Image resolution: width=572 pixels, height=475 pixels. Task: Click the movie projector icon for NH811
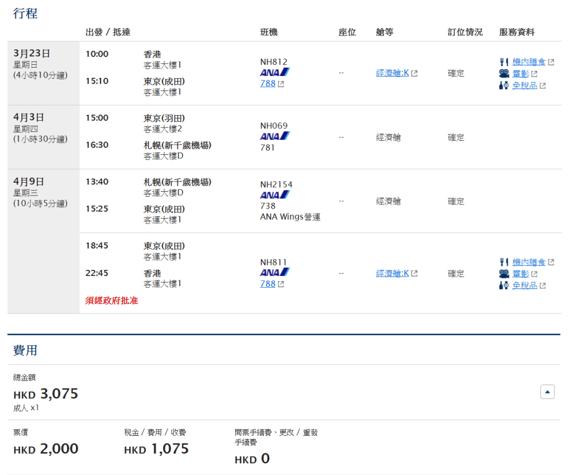pyautogui.click(x=504, y=274)
